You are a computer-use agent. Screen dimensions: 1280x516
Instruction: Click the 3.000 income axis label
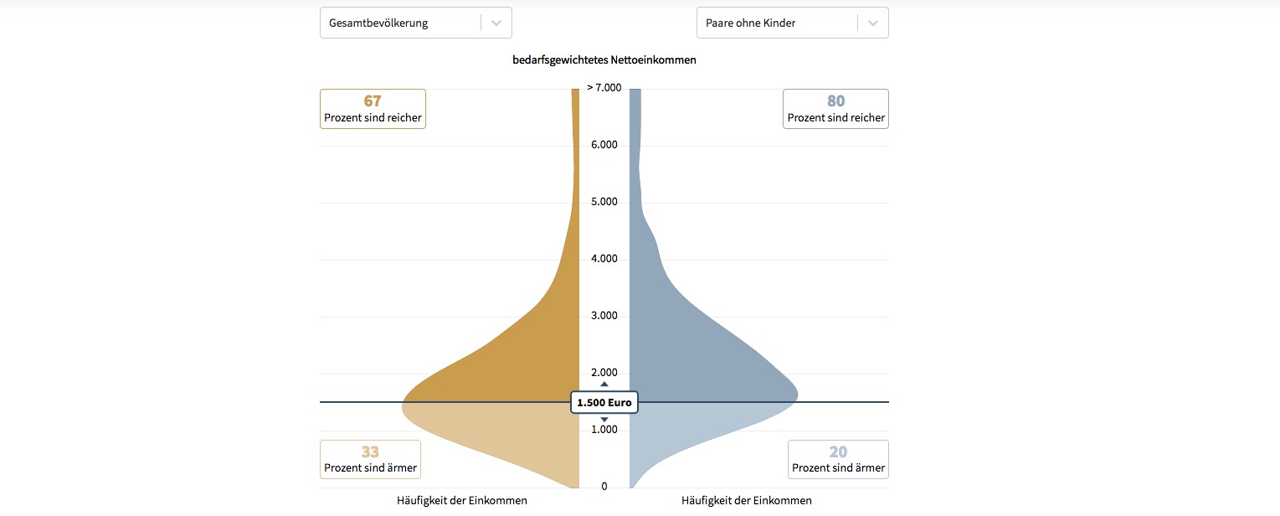(x=604, y=316)
